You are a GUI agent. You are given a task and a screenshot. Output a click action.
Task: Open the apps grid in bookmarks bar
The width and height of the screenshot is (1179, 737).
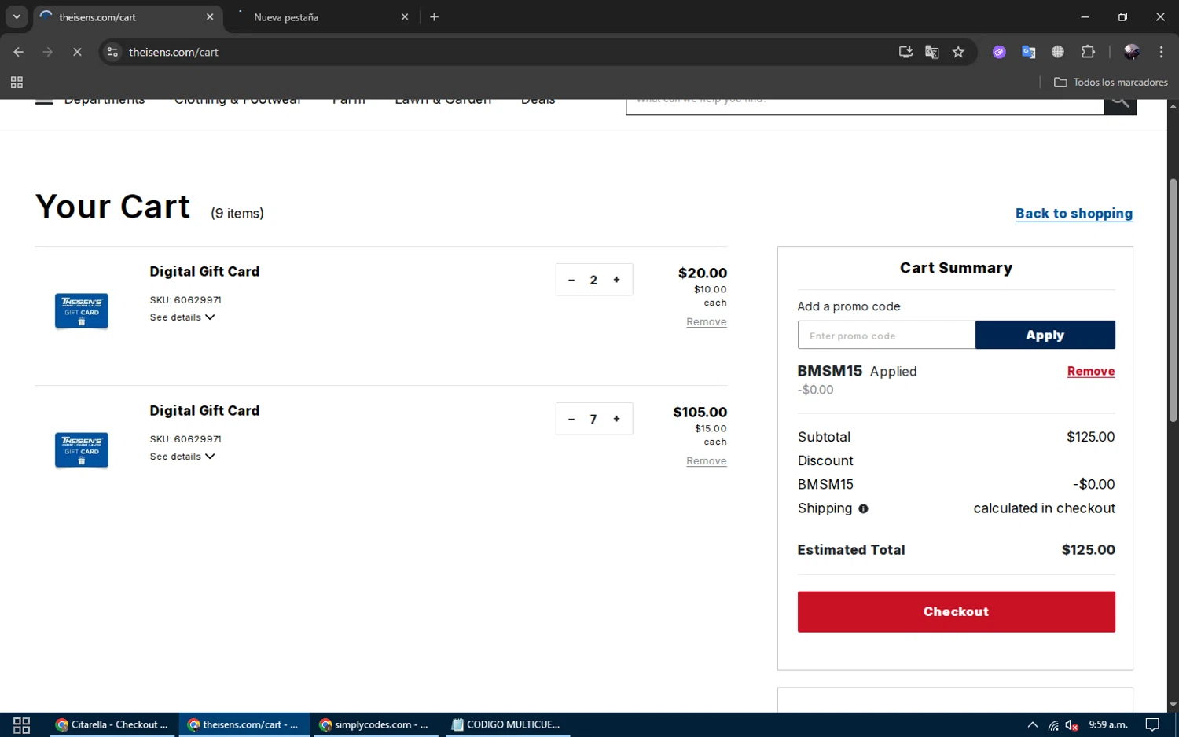(17, 82)
